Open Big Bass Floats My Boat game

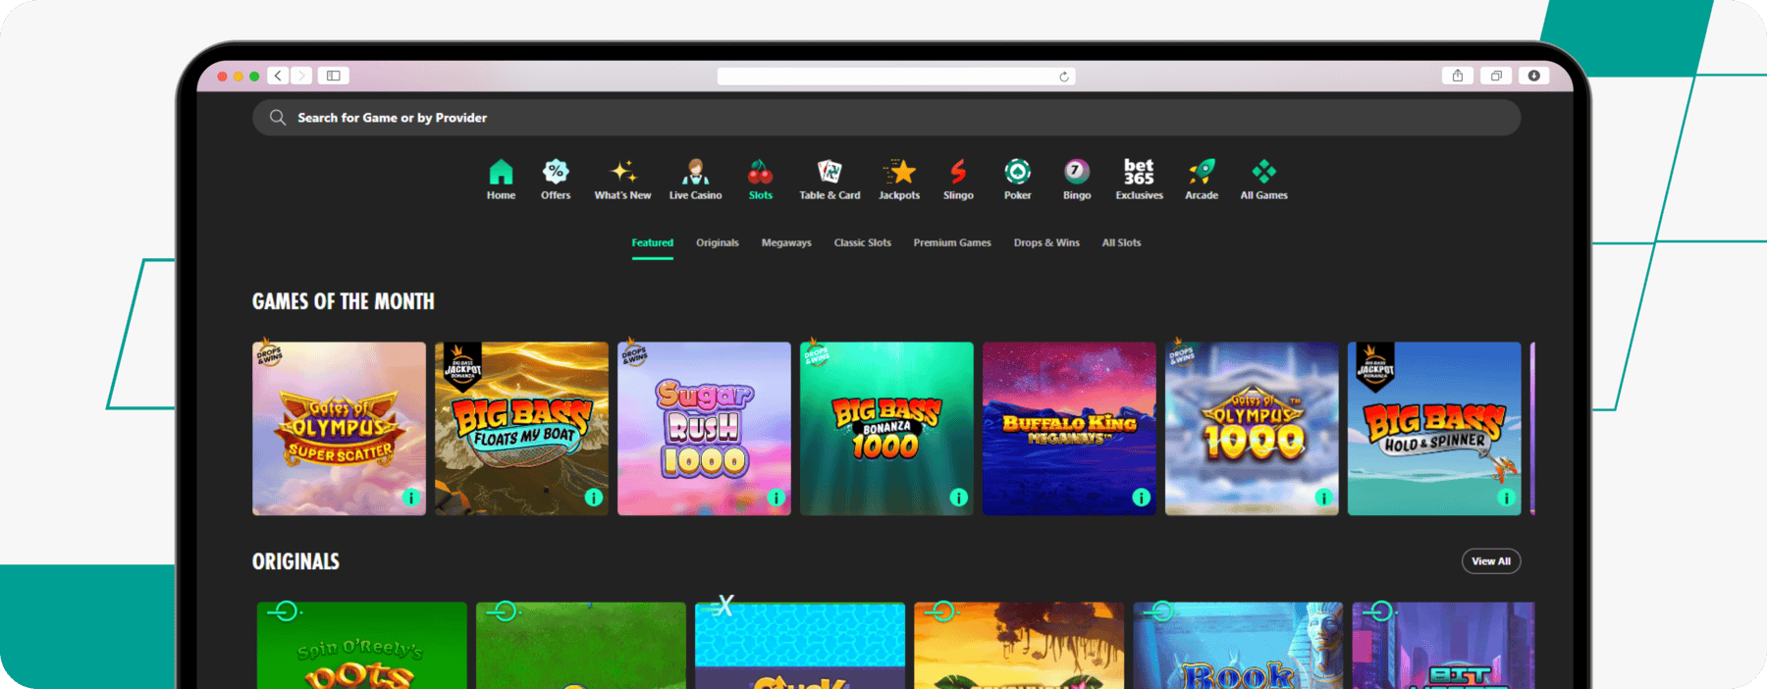coord(521,429)
